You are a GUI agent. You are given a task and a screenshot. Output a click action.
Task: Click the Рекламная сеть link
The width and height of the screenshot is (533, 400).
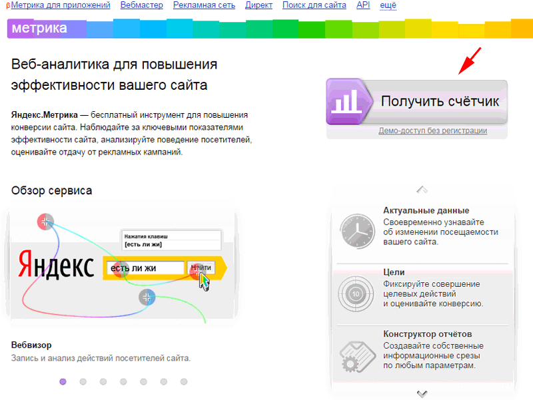coord(203,5)
